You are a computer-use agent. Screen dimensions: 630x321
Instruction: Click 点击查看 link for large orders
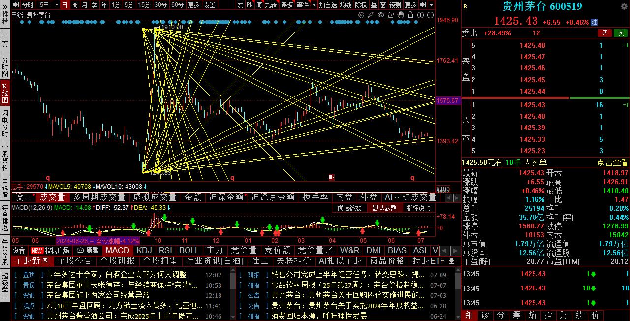point(613,162)
